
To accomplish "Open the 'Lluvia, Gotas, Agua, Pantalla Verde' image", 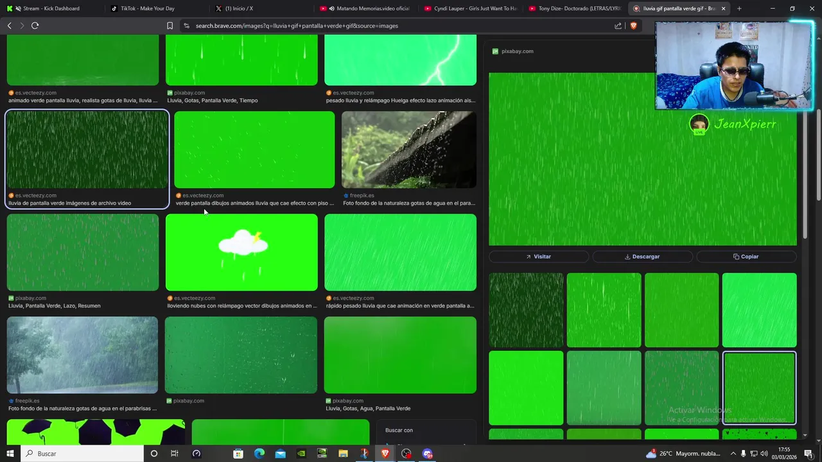I will point(400,355).
